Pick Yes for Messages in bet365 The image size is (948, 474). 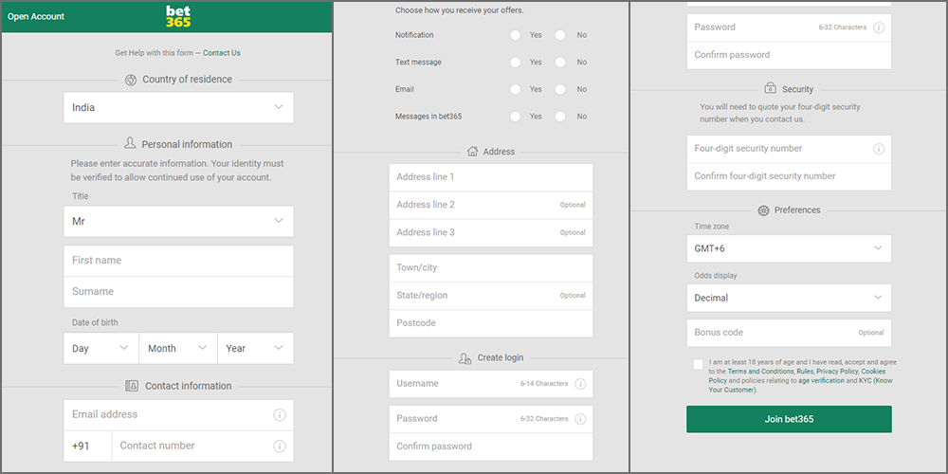tap(515, 117)
